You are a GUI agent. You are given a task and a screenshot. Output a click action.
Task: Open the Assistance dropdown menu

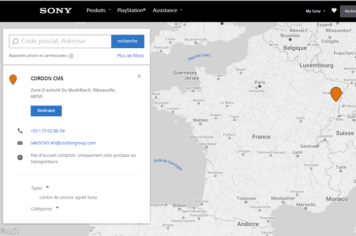click(167, 10)
